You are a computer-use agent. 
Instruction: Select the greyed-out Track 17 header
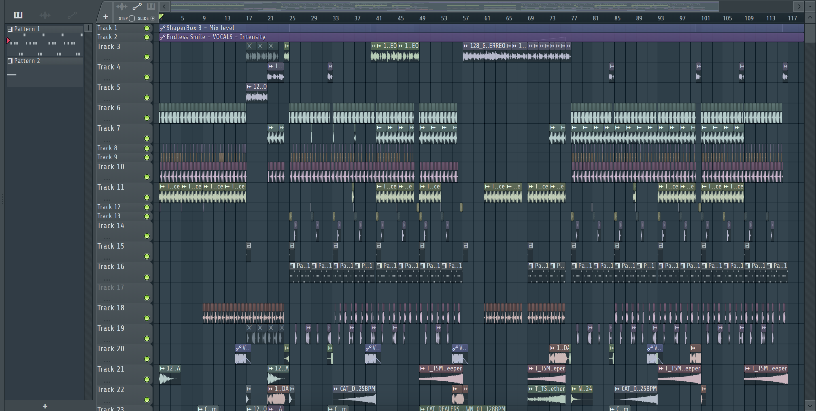124,293
